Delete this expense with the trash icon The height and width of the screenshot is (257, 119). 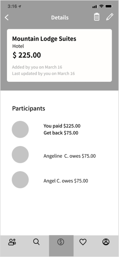(x=96, y=17)
